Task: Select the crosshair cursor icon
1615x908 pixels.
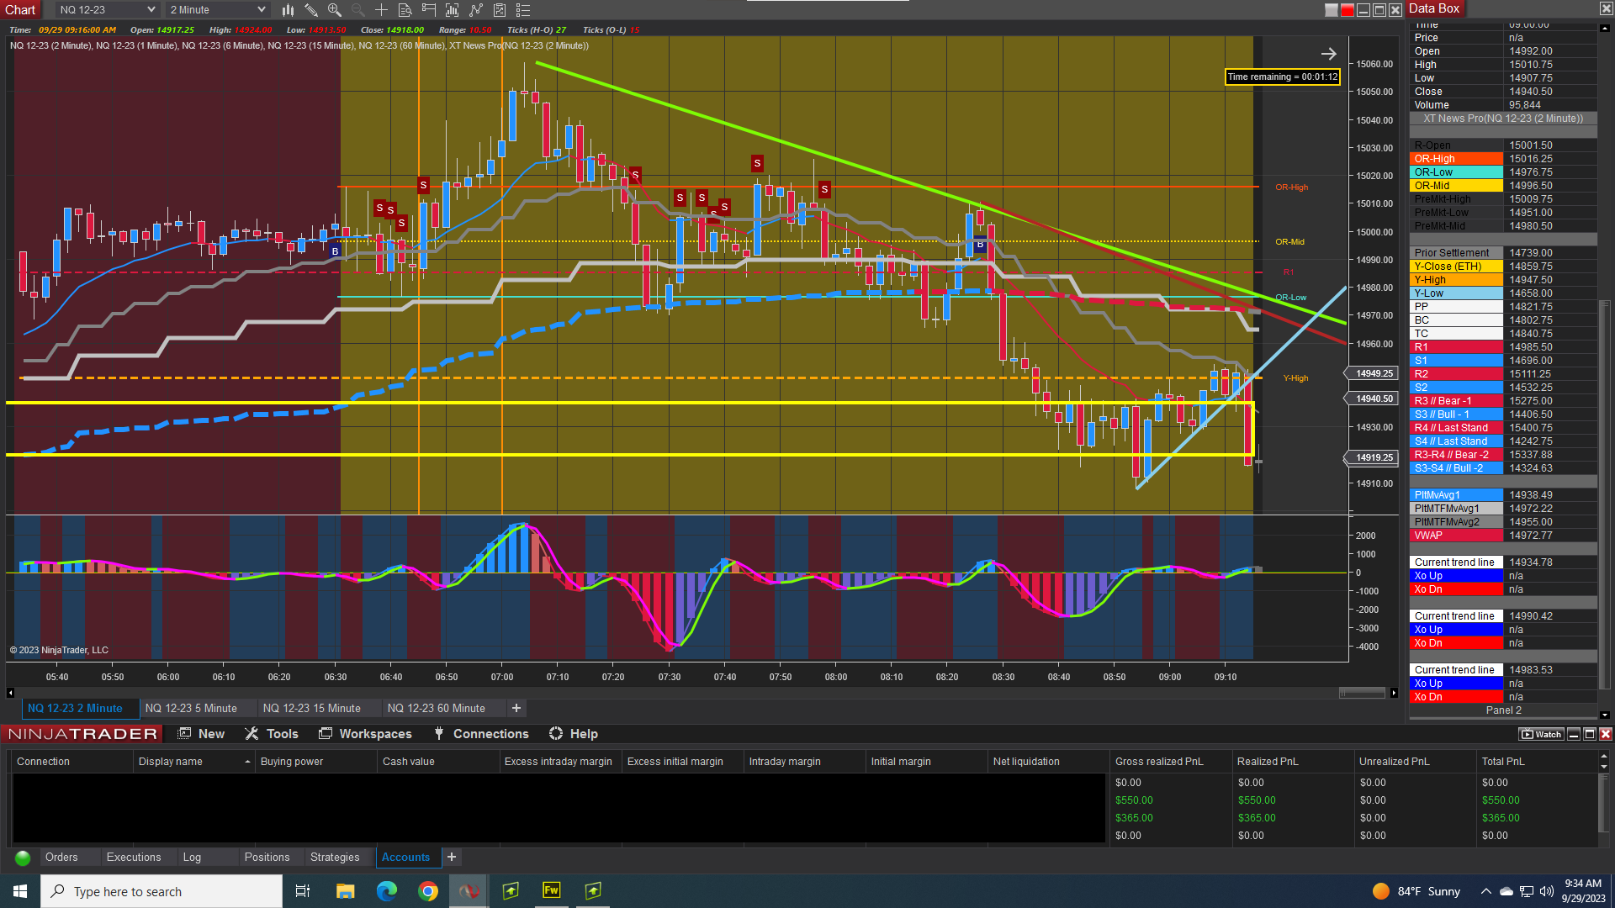Action: click(x=381, y=10)
